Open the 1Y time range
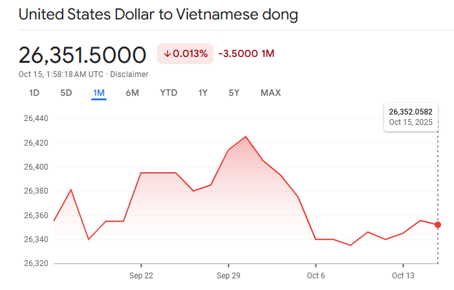The height and width of the screenshot is (290, 454). pos(202,93)
